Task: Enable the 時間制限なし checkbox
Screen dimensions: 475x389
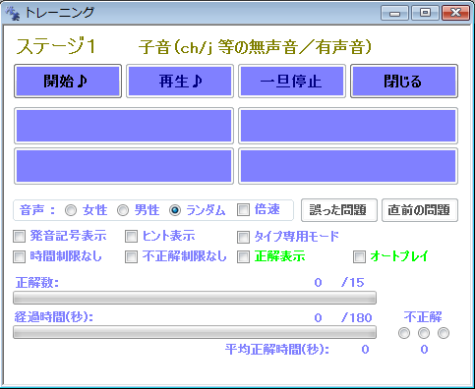Action: point(19,257)
